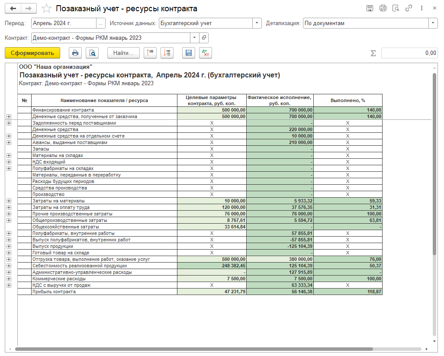Click right arrow of horizontal scrollbar
The image size is (444, 356).
coord(426,349)
